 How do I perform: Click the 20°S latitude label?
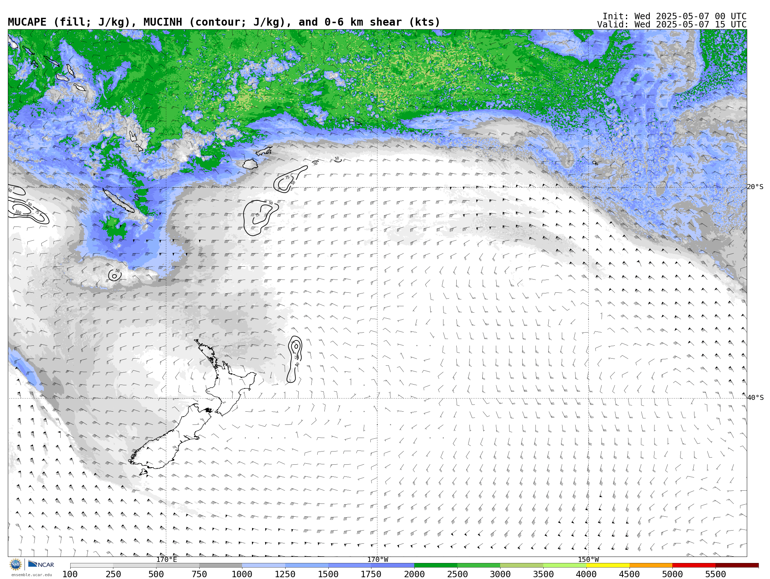(755, 187)
